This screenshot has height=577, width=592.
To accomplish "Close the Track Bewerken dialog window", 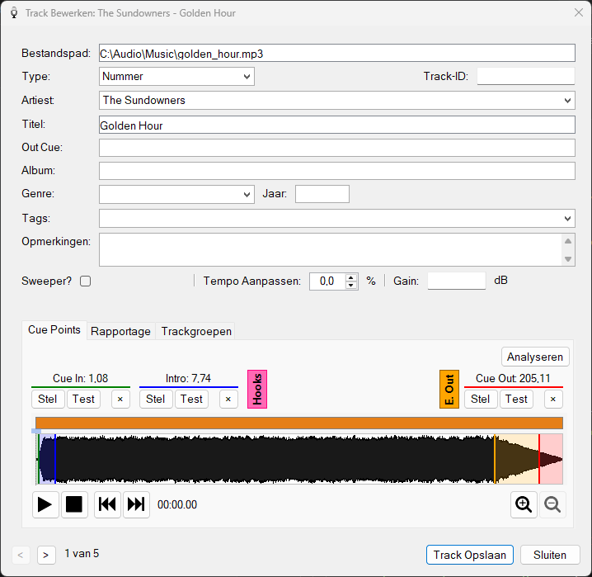I will [579, 12].
